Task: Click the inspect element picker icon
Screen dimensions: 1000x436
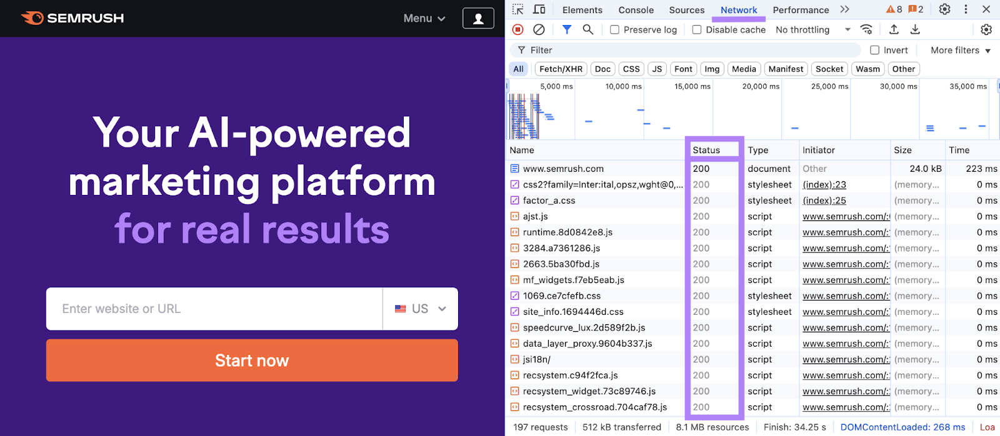Action: tap(517, 9)
